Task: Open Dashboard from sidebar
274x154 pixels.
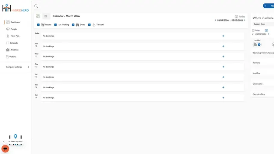Action: 13,22
